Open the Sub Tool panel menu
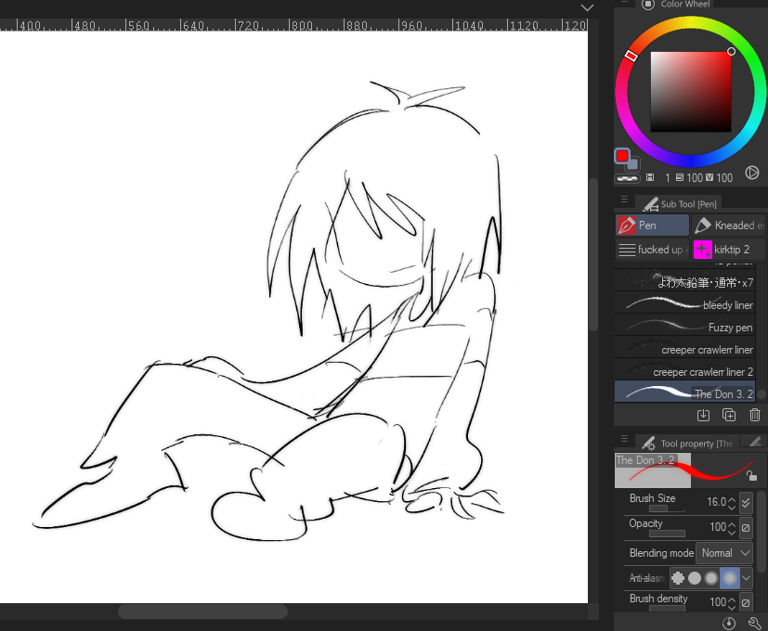Image resolution: width=768 pixels, height=631 pixels. tap(624, 200)
